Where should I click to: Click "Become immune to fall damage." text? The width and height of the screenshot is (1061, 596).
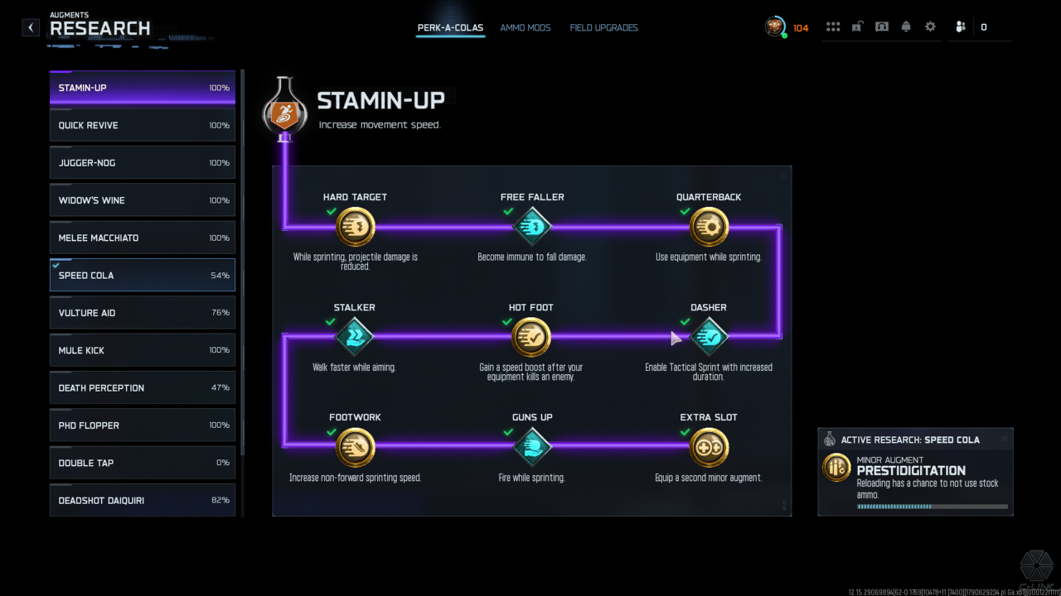[532, 257]
